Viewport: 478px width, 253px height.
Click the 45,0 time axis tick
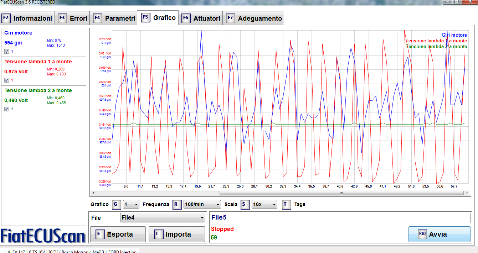click(x=369, y=186)
